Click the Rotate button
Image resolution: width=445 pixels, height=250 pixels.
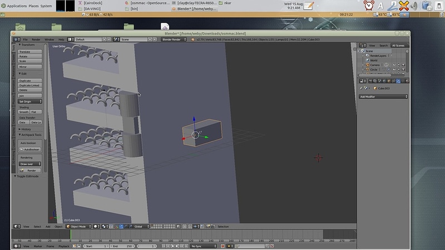tap(30, 56)
